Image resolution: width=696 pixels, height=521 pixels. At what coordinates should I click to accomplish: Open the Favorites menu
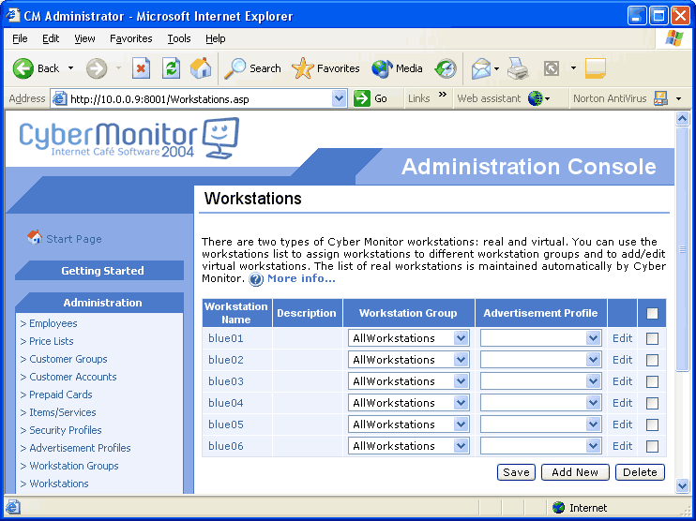point(131,38)
